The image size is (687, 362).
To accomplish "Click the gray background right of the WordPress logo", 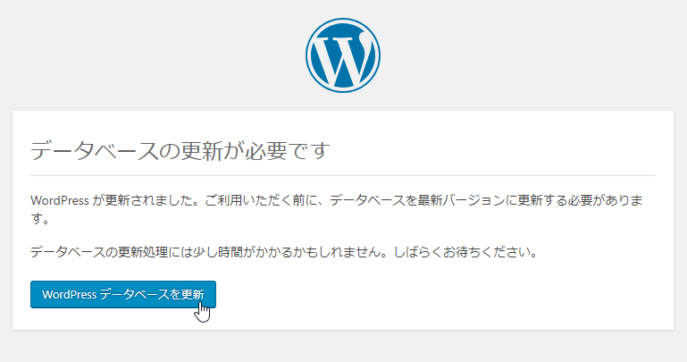I will [x=536, y=55].
